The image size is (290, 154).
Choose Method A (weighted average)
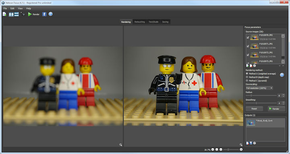[261, 74]
